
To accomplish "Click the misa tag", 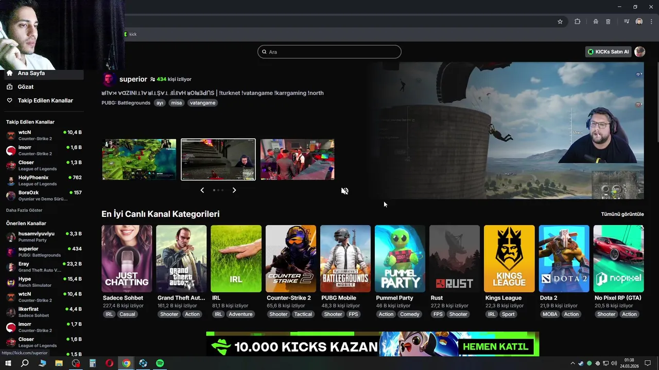I will (x=177, y=103).
